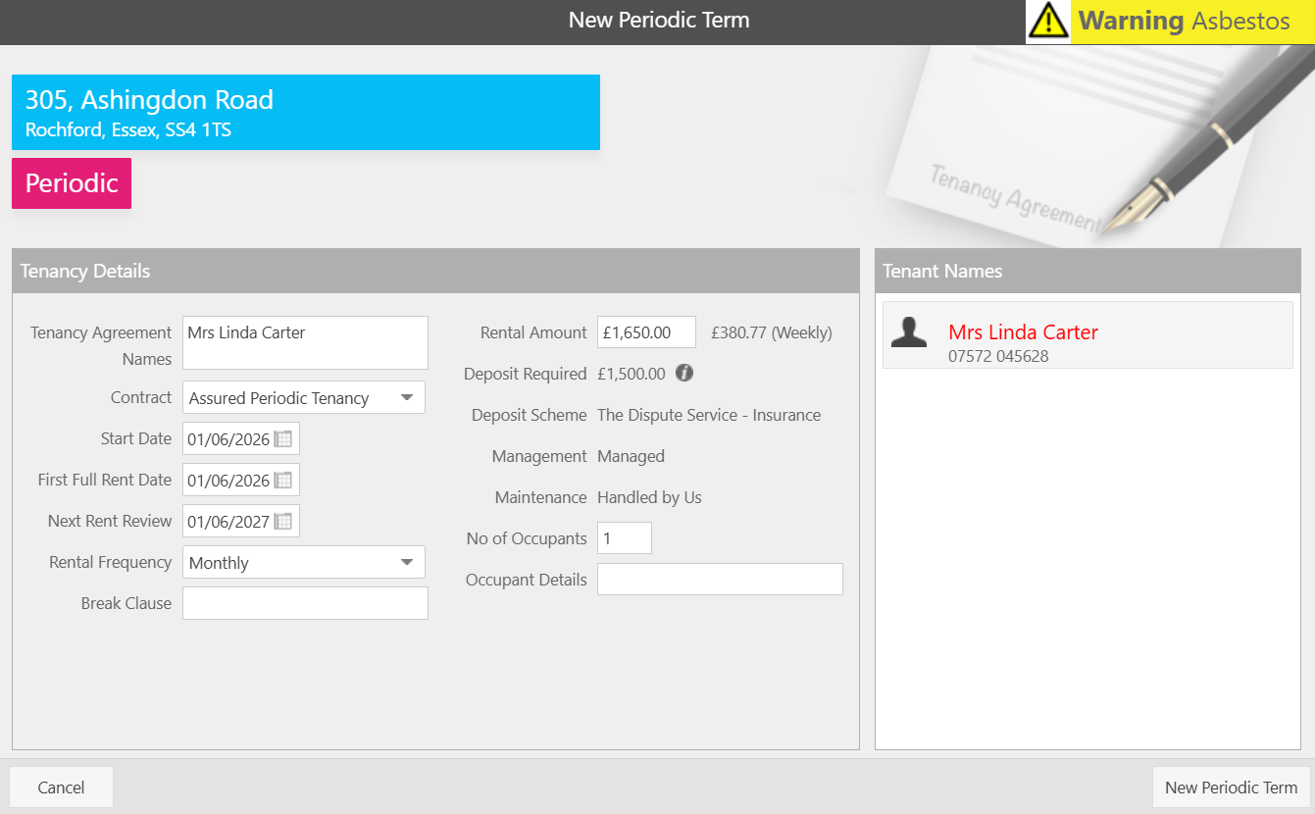Click the pink Periodic tag
Image resolution: width=1315 pixels, height=814 pixels.
pos(72,183)
